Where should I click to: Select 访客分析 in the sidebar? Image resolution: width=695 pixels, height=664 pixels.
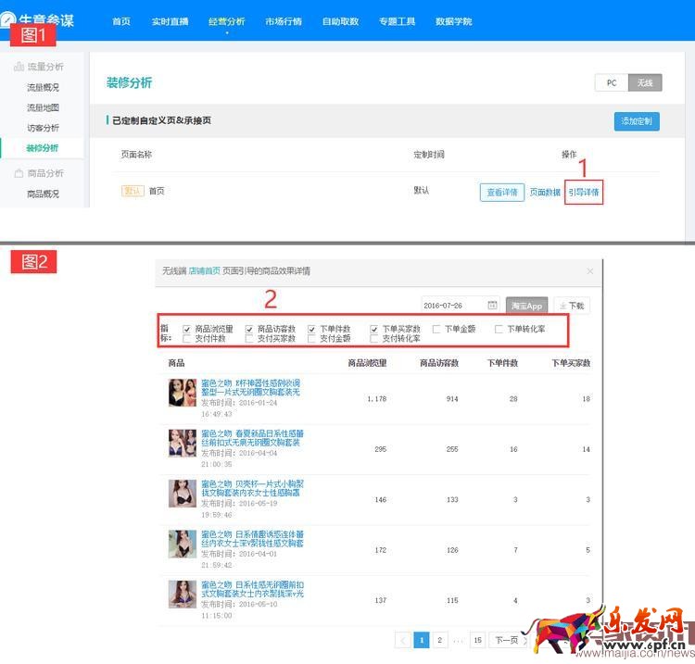click(x=43, y=128)
